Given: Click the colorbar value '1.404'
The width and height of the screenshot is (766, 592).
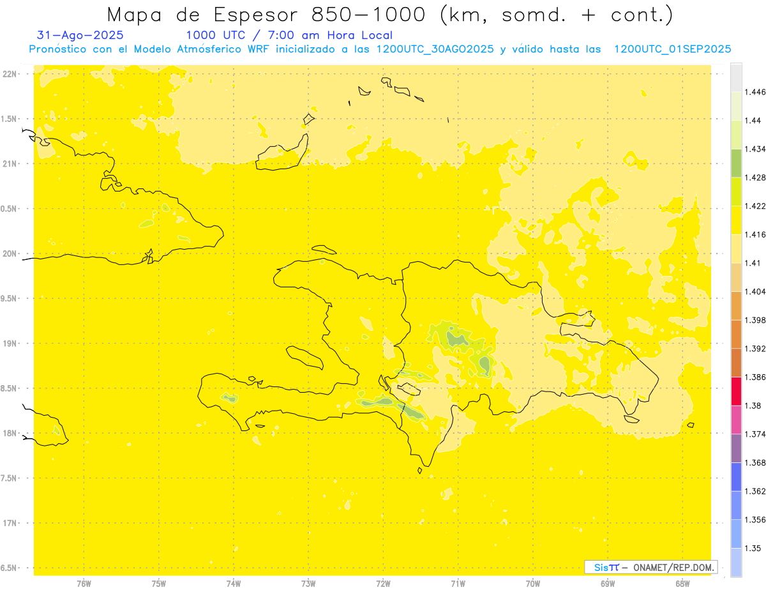Looking at the screenshot, I should (755, 291).
